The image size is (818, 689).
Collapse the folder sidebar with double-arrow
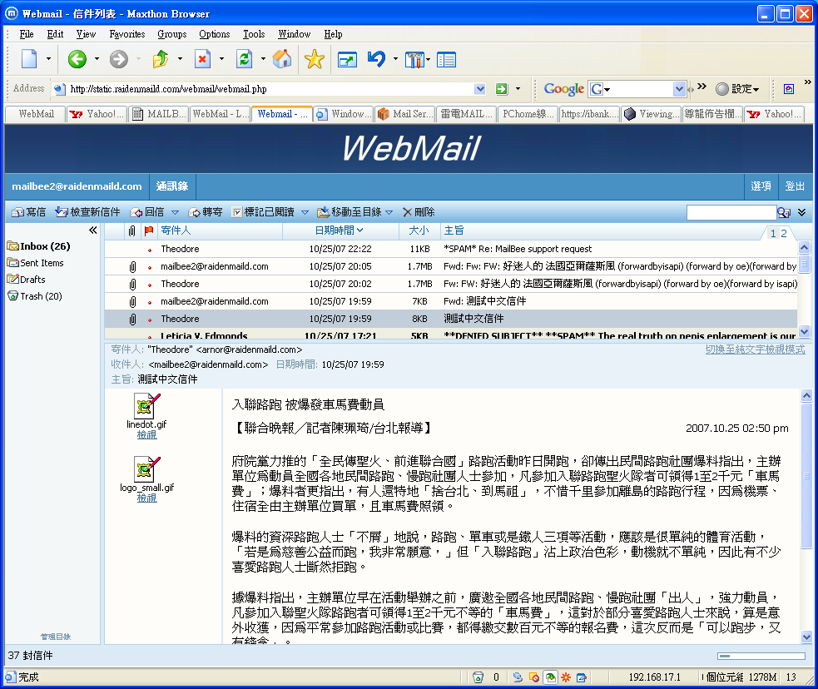point(93,230)
